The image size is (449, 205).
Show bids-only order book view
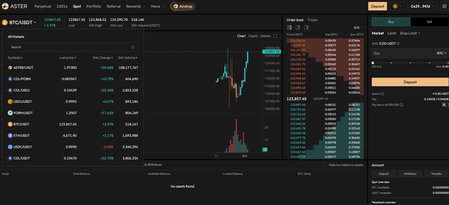(298, 27)
